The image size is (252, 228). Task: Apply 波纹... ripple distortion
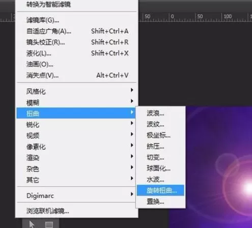[x=160, y=124]
